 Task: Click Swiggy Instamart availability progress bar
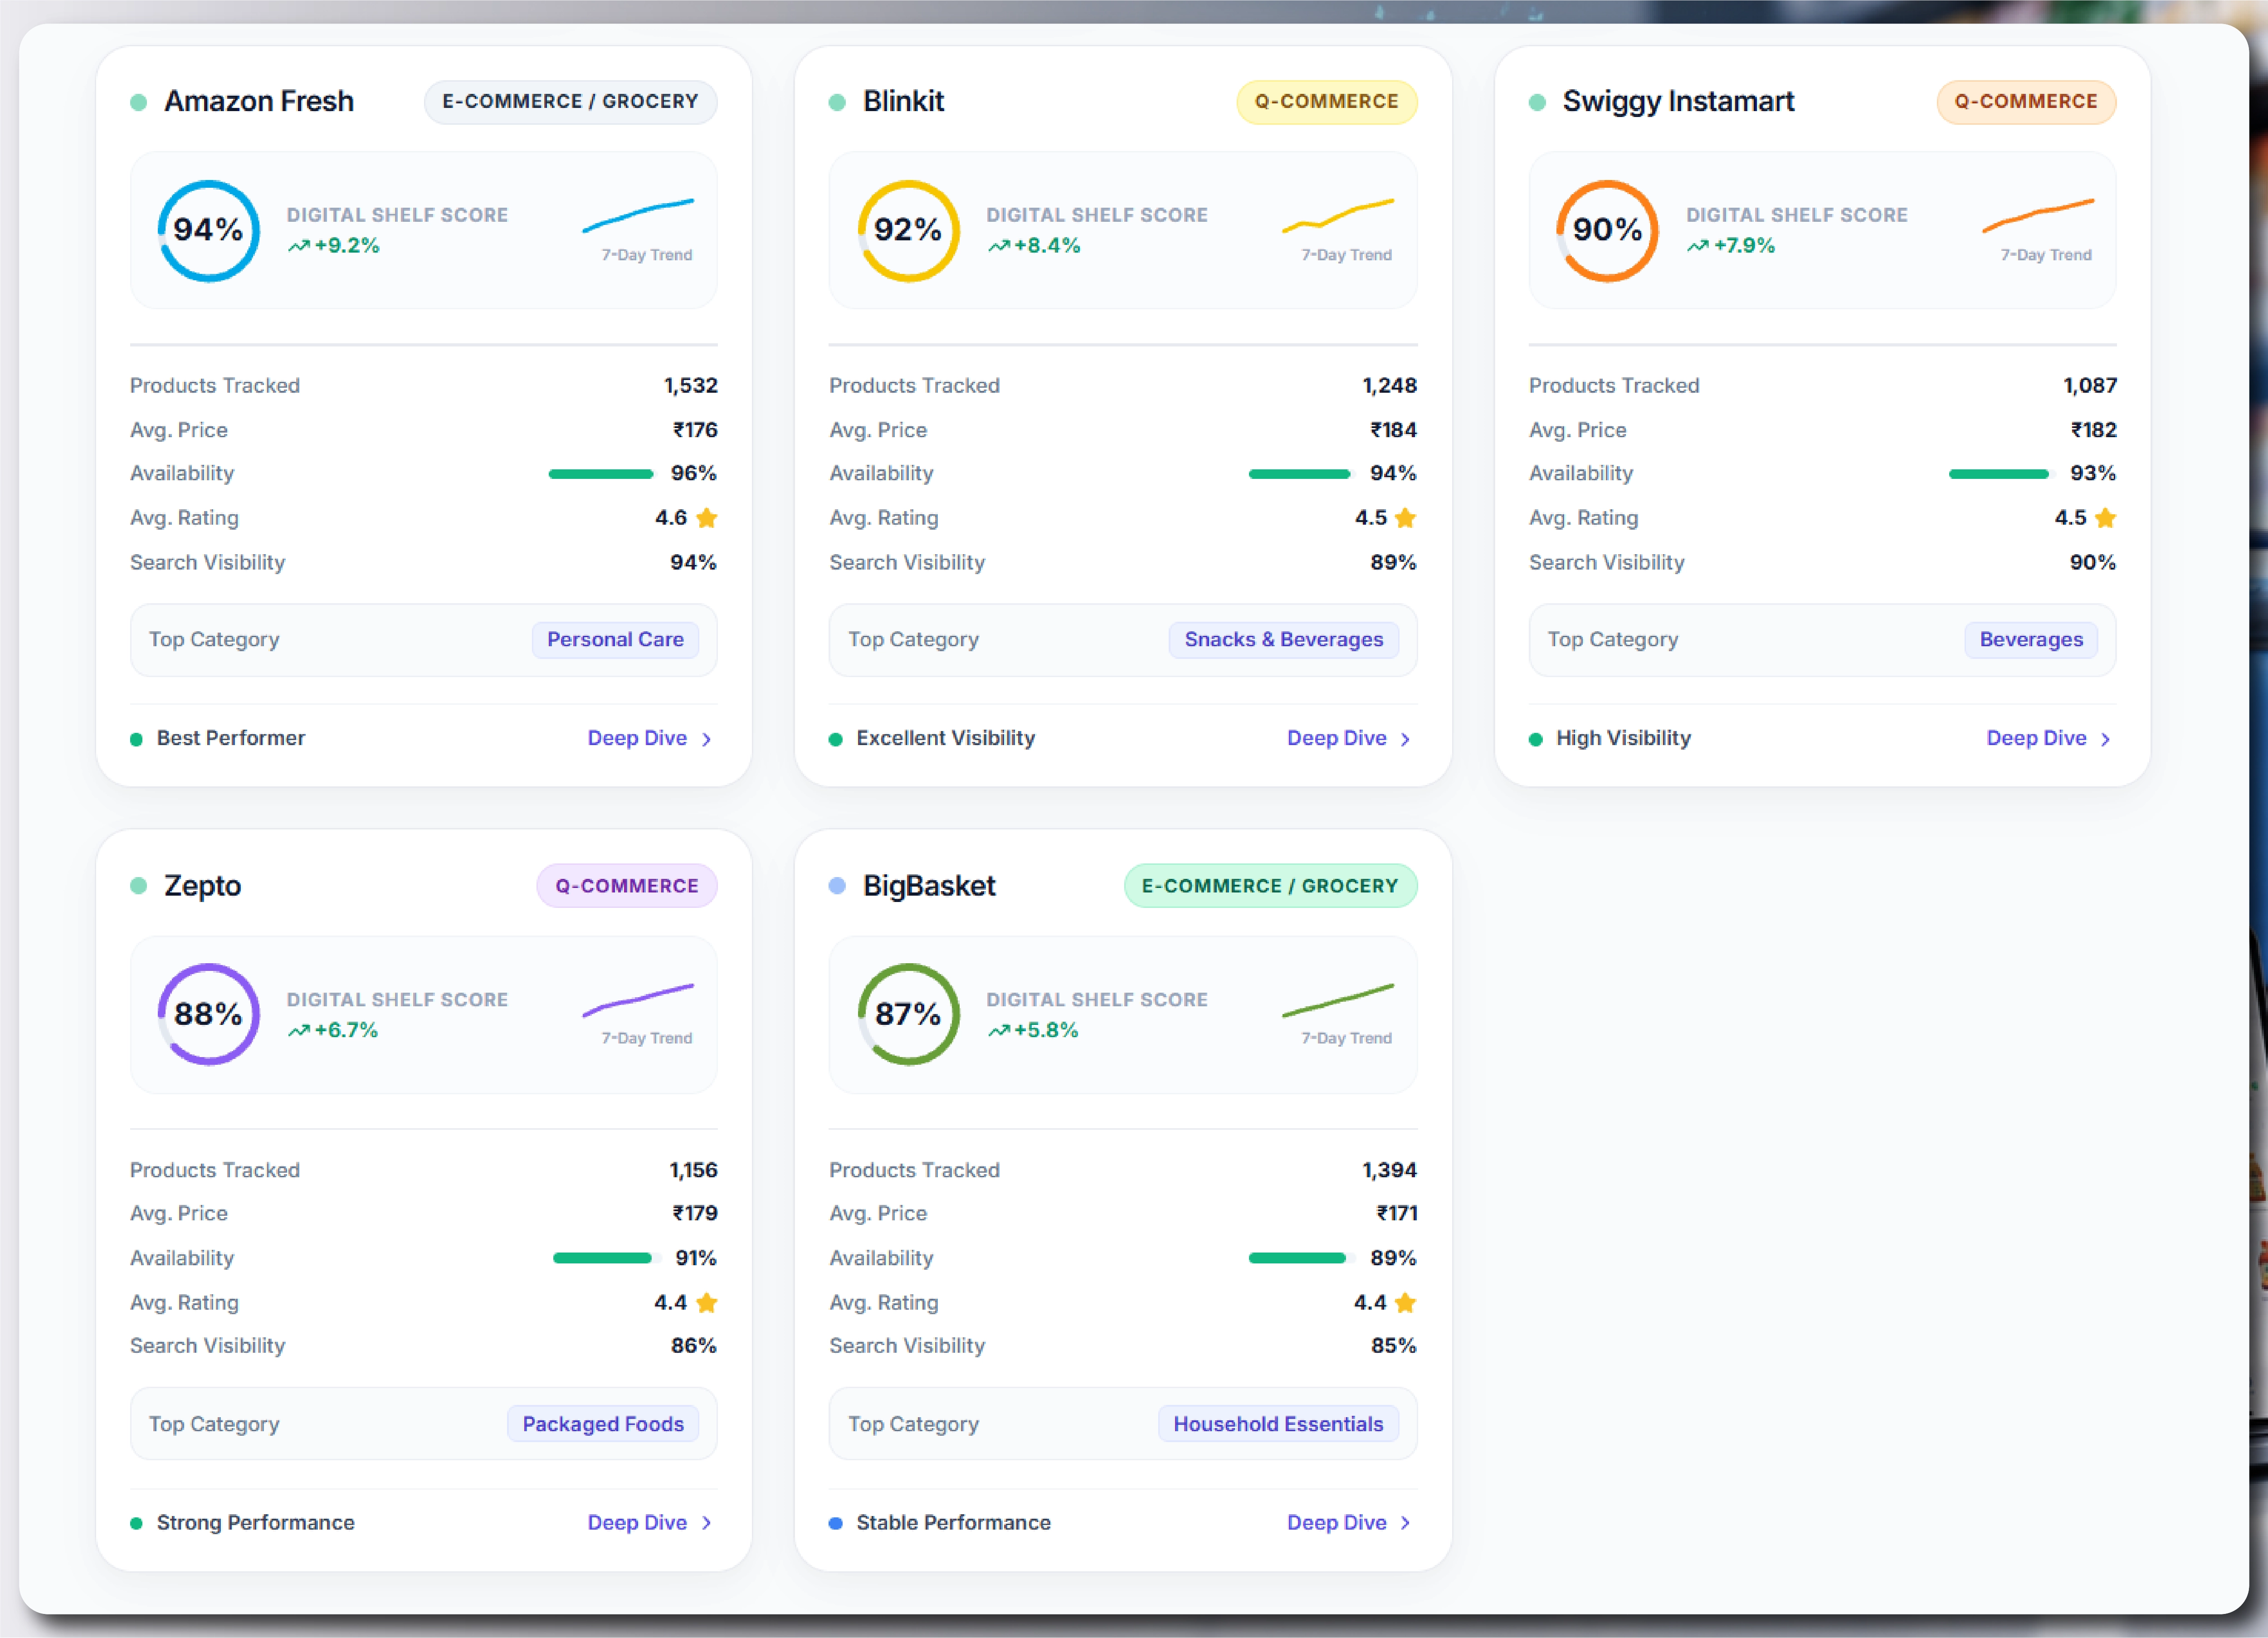click(x=2001, y=474)
